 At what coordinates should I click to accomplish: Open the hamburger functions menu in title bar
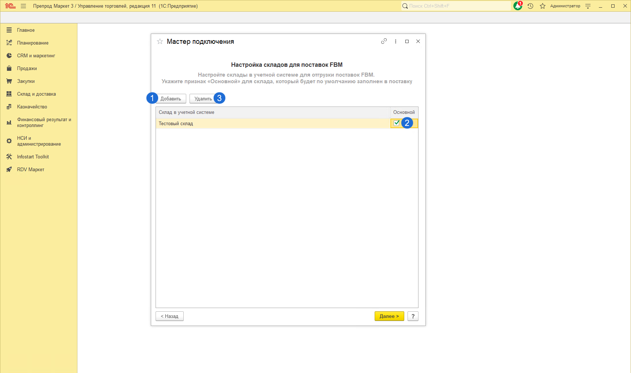click(23, 6)
